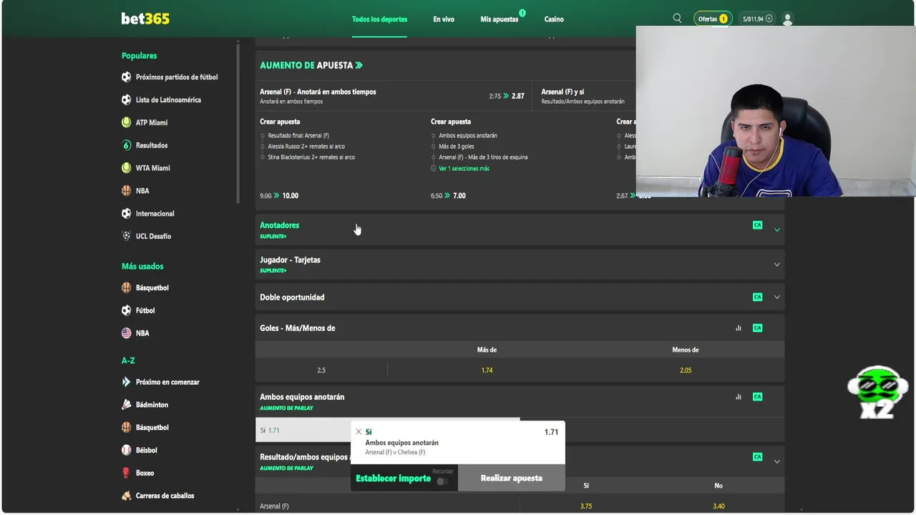Screen dimensions: 916x515
Task: Select boosted odds 2.87 Arsenal ambos tiempos
Action: click(x=518, y=96)
